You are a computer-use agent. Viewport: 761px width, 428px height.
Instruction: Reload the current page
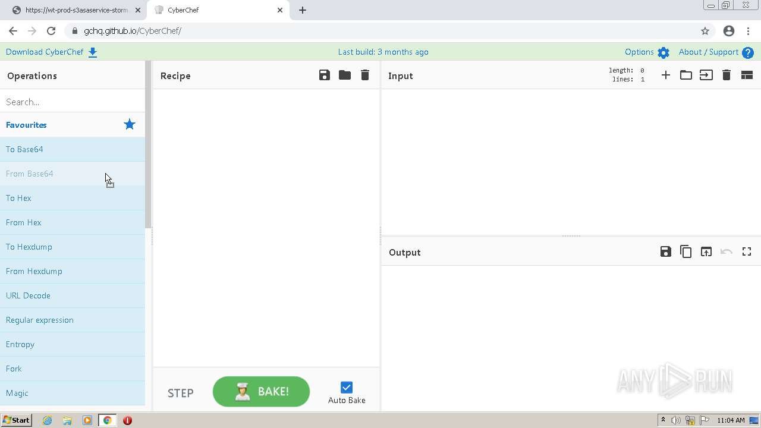(51, 31)
